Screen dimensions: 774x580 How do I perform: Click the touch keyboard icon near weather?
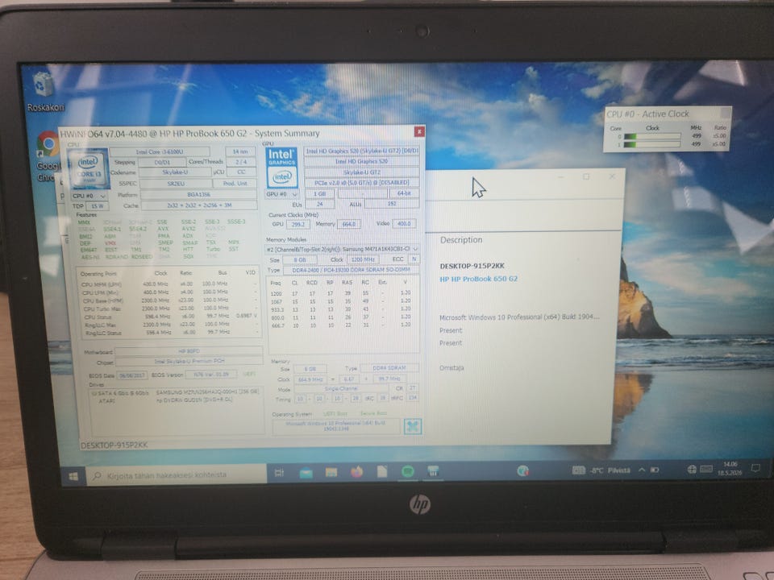579,470
